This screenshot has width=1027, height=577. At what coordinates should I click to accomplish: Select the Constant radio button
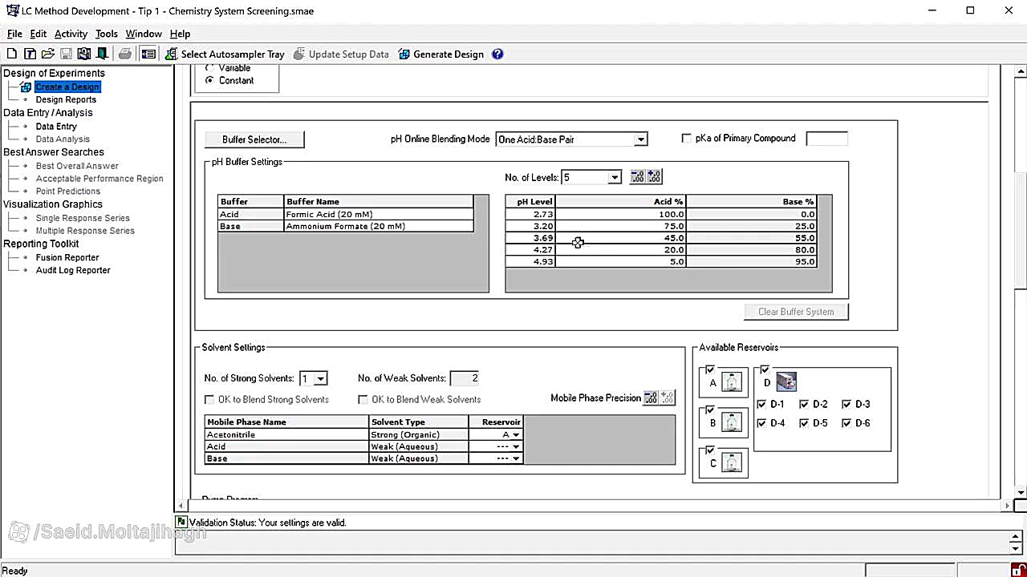(x=210, y=81)
